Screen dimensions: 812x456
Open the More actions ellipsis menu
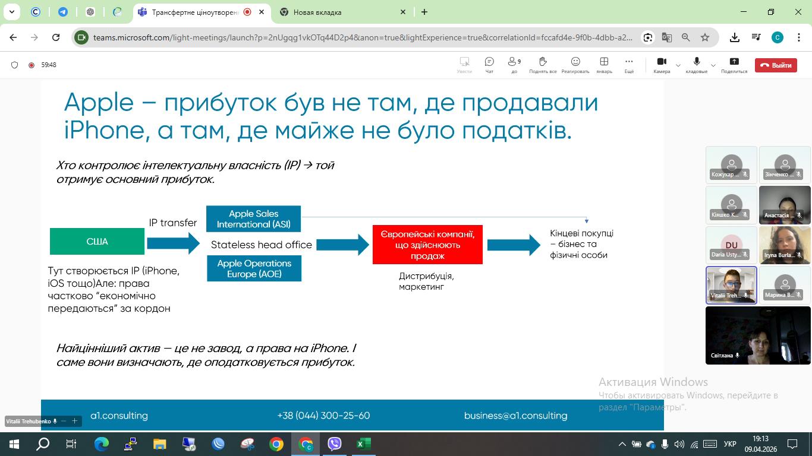629,64
